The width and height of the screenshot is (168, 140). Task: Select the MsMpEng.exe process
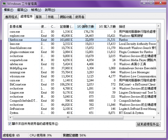[x=82, y=68]
